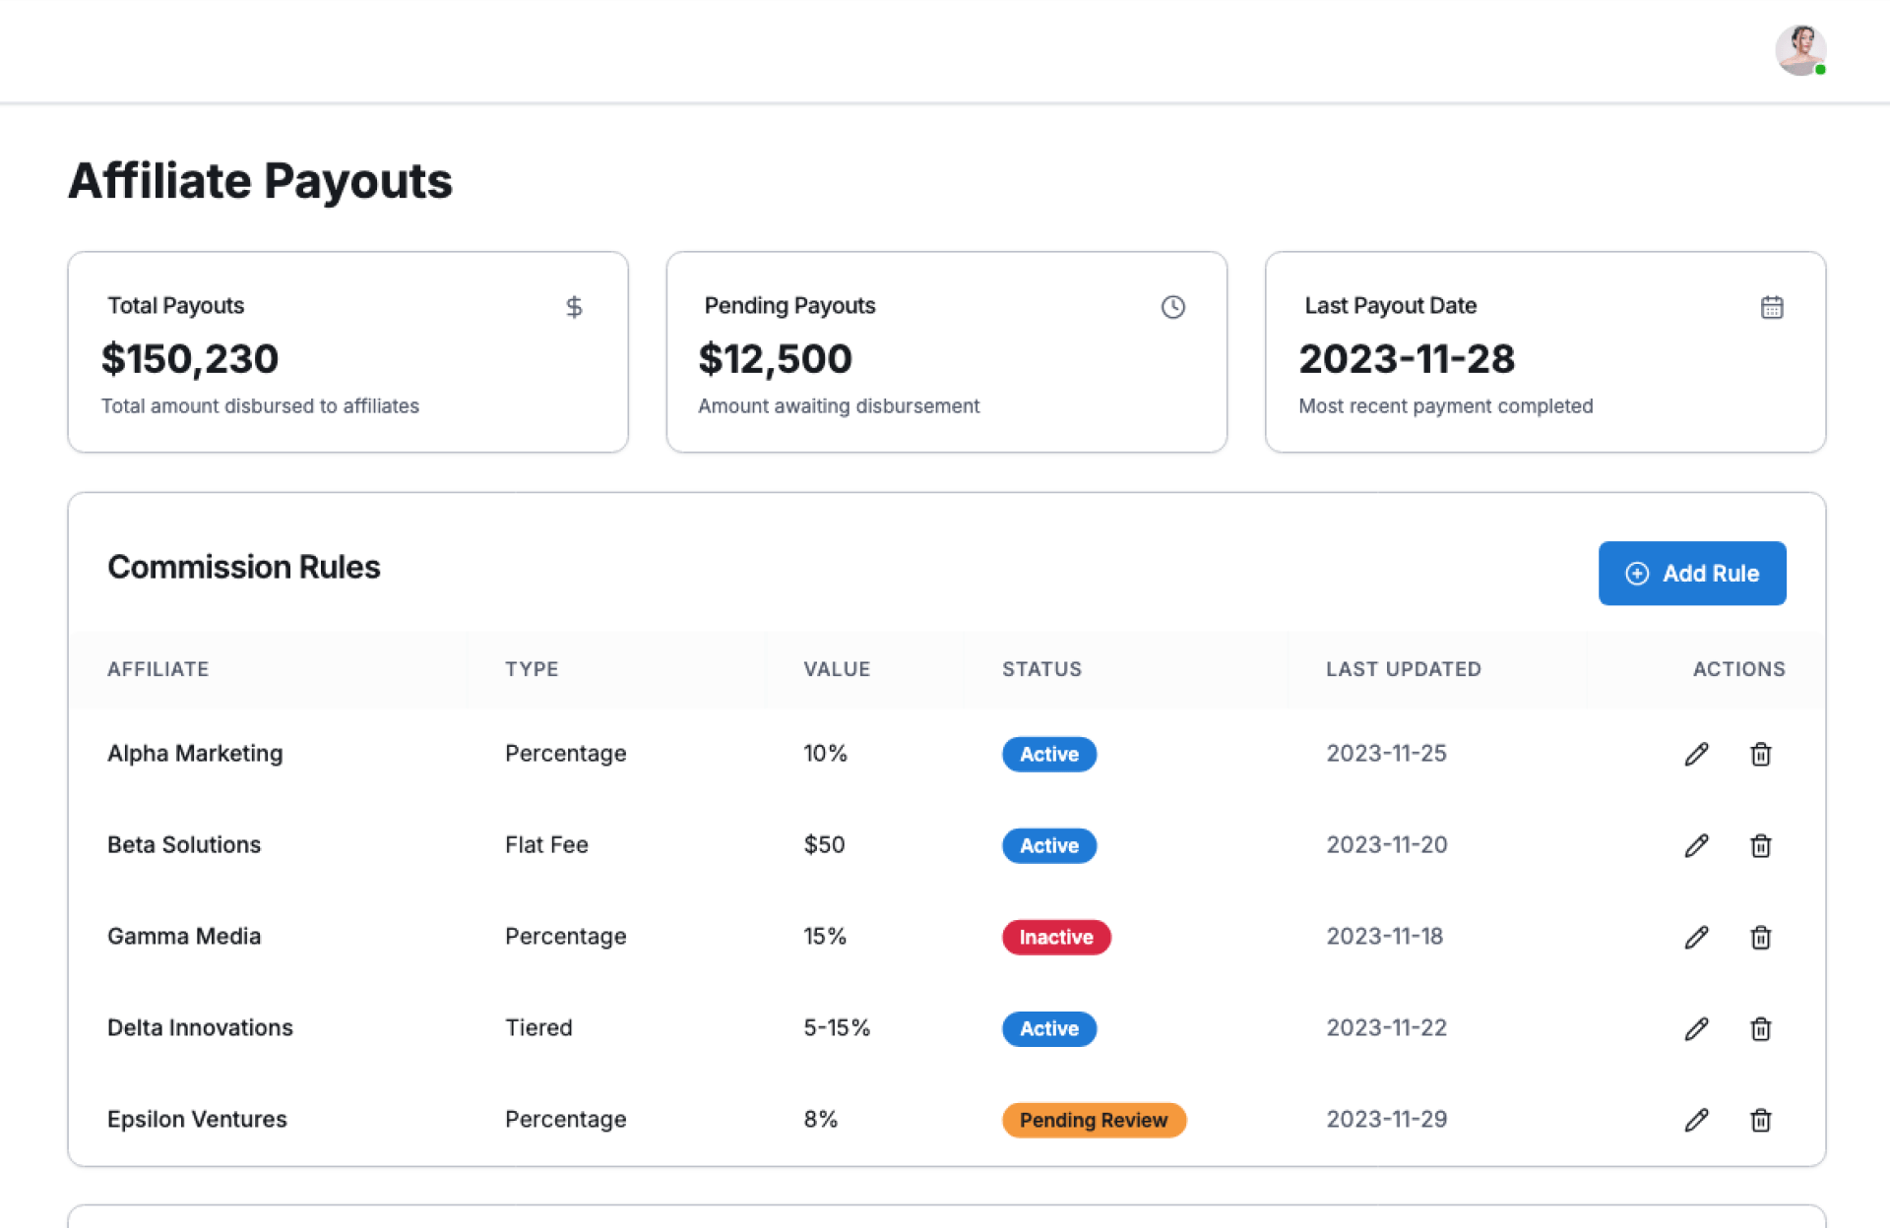Delete the Alpha Marketing commission rule
The height and width of the screenshot is (1228, 1890).
[1760, 754]
